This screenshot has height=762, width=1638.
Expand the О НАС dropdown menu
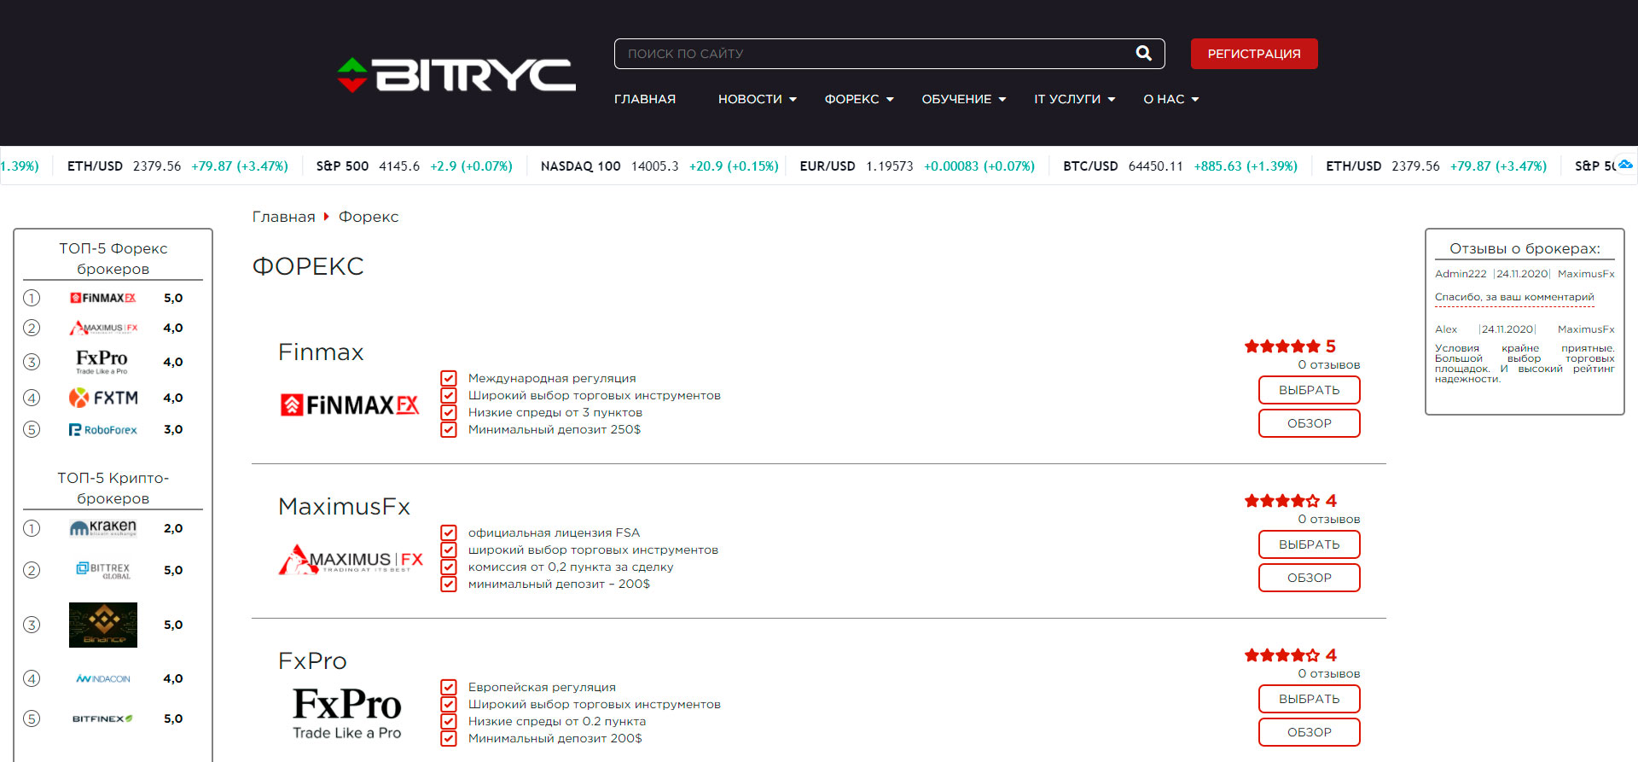[1171, 99]
